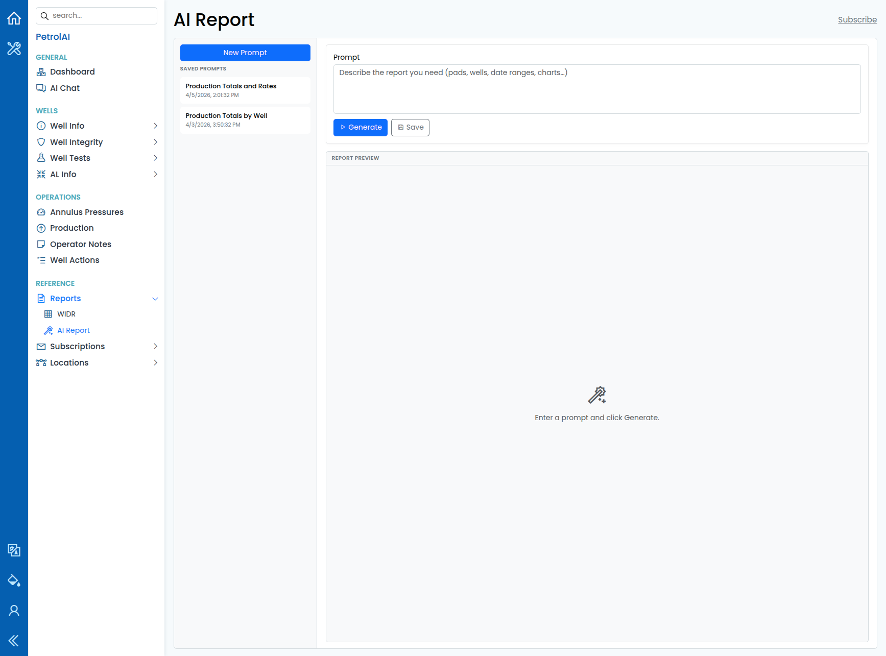Click the Well Tests flask icon

(41, 158)
